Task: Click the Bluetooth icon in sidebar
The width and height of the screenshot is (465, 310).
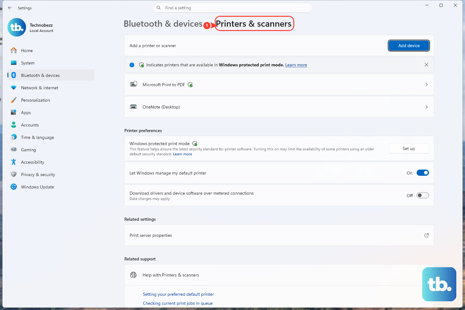Action: [14, 75]
